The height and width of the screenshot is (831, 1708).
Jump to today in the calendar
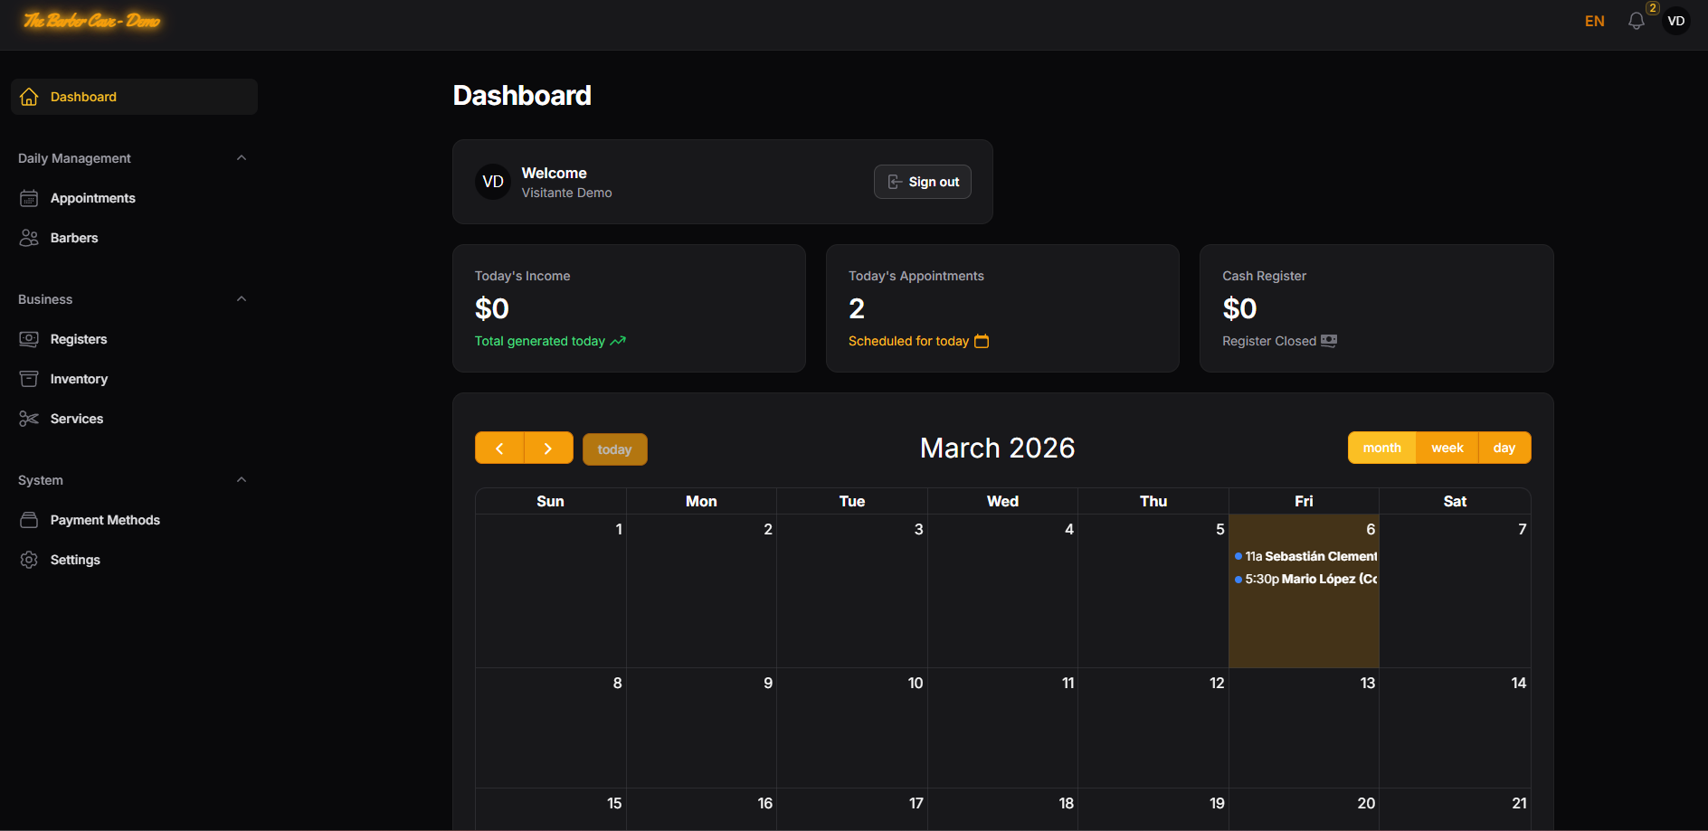(x=614, y=449)
